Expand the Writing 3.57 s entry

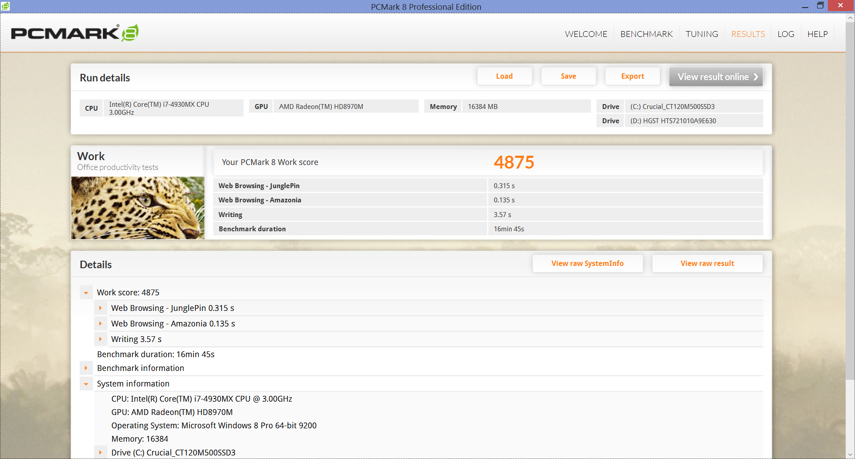coord(101,339)
